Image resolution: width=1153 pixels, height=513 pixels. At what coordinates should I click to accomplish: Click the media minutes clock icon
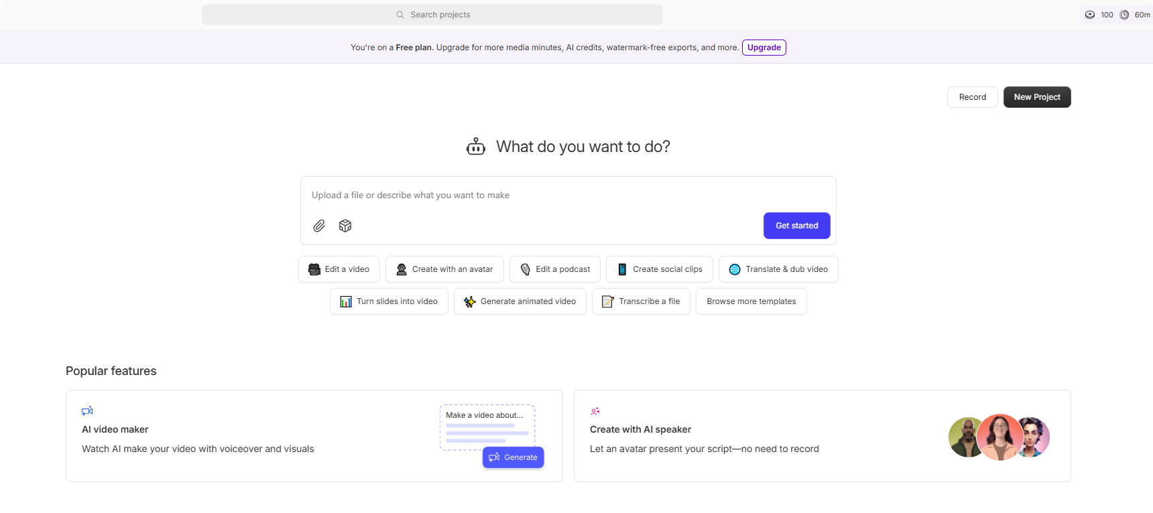click(x=1124, y=15)
